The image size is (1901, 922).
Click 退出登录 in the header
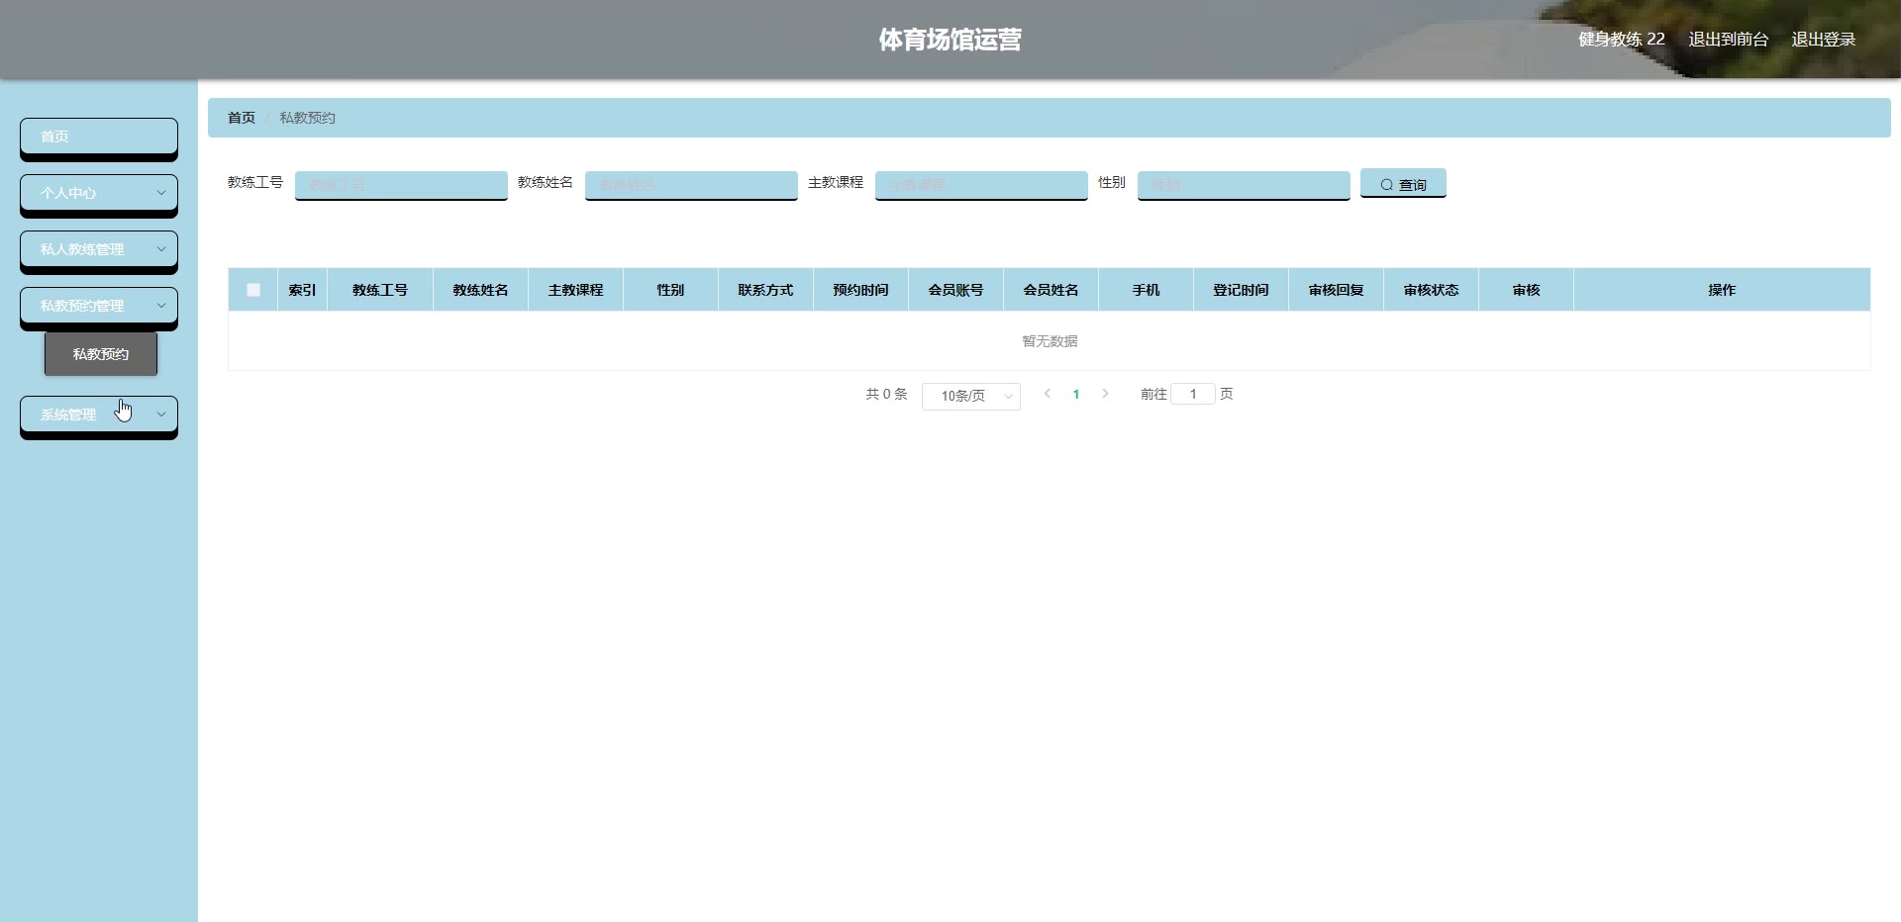[1823, 40]
